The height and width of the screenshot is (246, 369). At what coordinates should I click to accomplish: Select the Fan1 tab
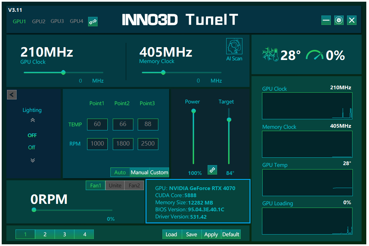click(x=96, y=185)
